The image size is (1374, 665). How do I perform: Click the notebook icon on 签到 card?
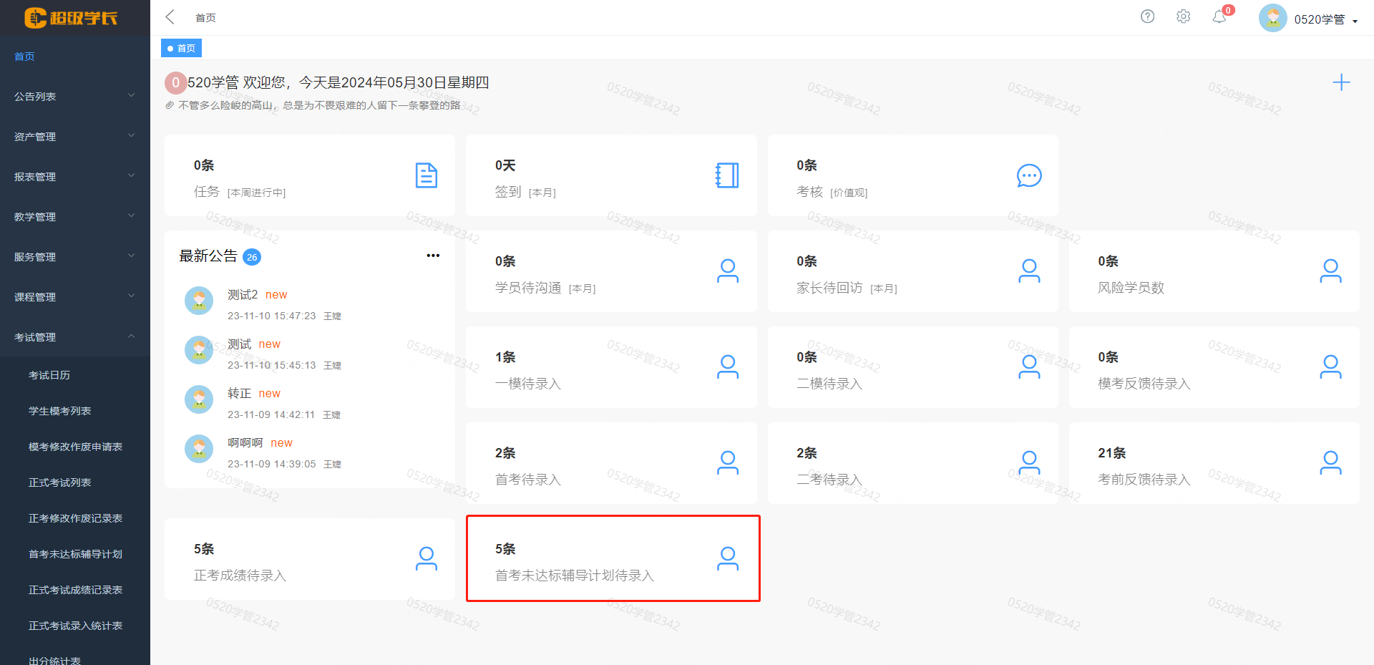(x=727, y=175)
